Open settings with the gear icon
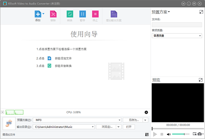The height and width of the screenshot is (139, 205). pyautogui.click(x=146, y=112)
